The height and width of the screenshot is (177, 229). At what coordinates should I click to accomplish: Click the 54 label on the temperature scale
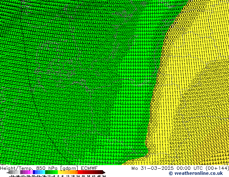pyautogui.click(x=104, y=176)
